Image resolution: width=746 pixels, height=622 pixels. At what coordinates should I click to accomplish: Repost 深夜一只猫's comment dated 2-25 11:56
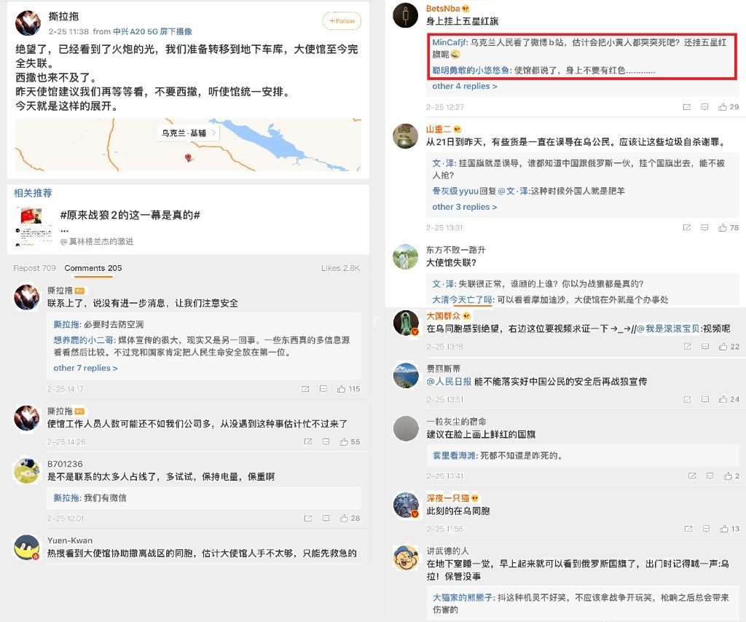tap(688, 529)
